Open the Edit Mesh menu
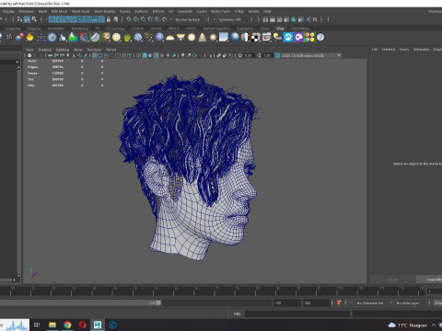Viewport: 442px width, 331px height. point(59,11)
